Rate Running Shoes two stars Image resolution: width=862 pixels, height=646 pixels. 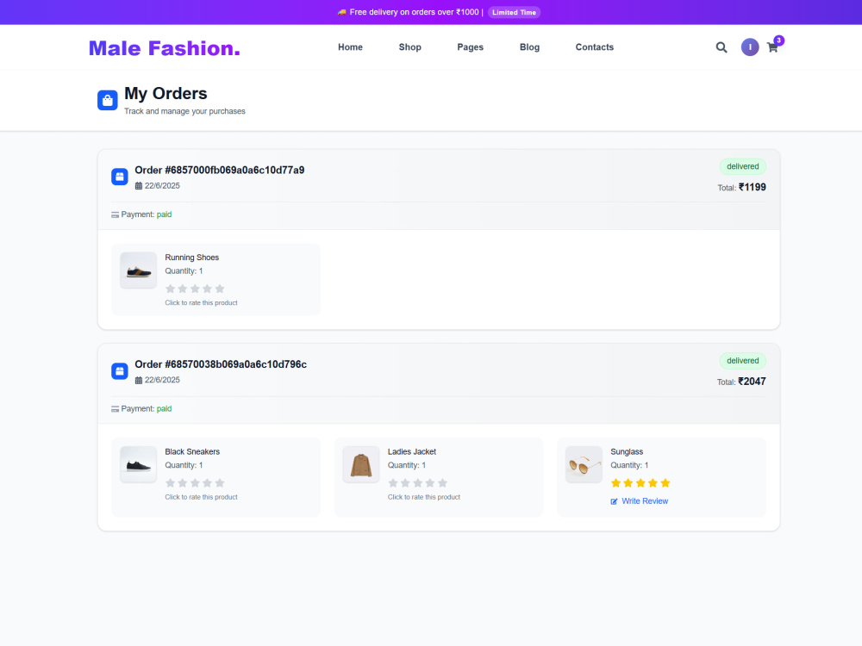pyautogui.click(x=183, y=289)
